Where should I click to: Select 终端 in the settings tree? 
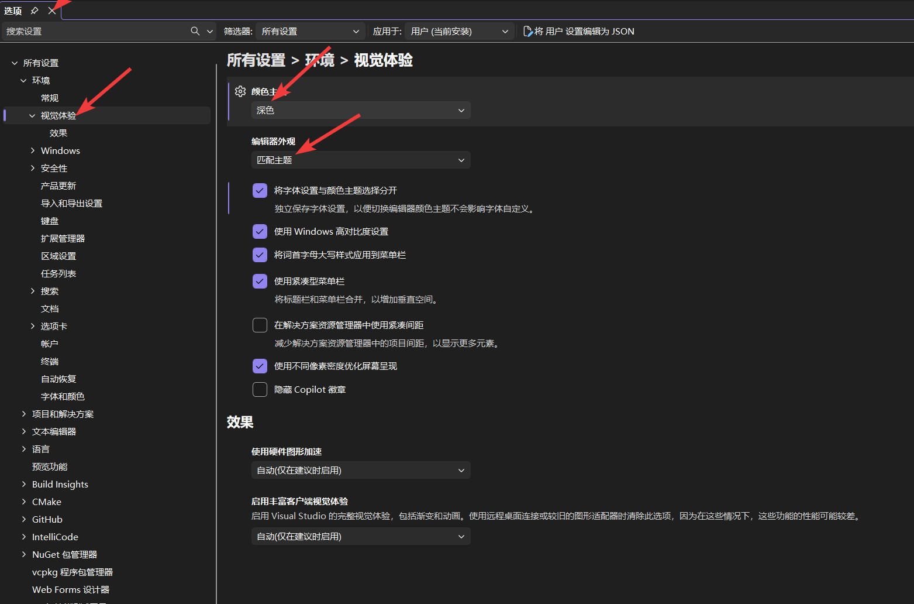coord(50,361)
